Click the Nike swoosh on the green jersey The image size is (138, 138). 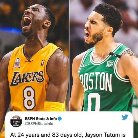coord(86,65)
